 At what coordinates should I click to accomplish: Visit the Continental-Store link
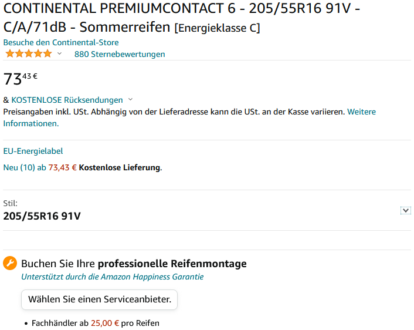coord(61,42)
